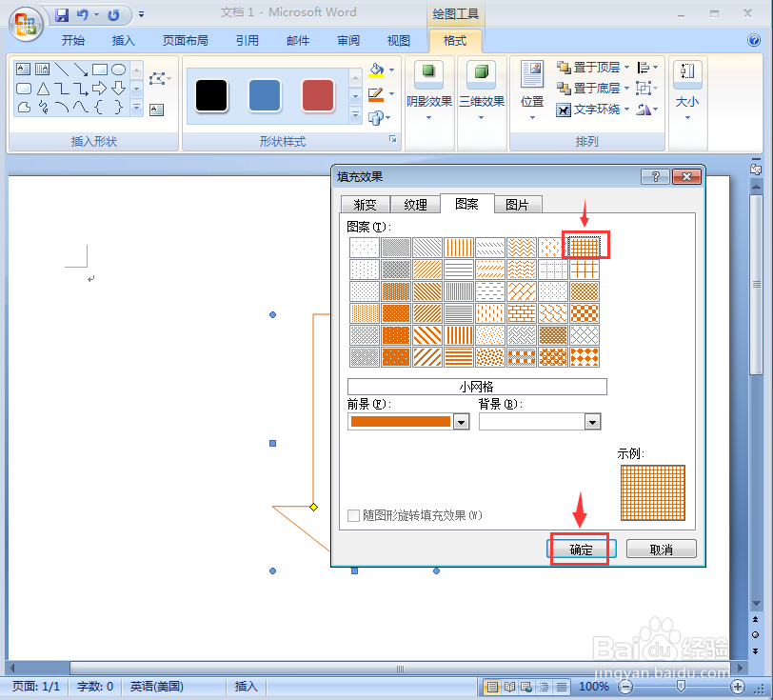Click the Save floppy disk icon

(62, 15)
